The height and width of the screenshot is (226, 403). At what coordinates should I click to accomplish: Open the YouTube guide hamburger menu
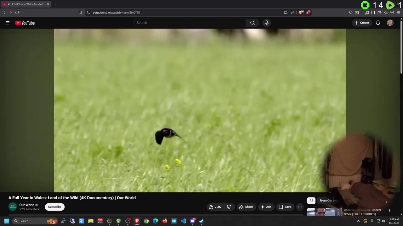(8, 23)
